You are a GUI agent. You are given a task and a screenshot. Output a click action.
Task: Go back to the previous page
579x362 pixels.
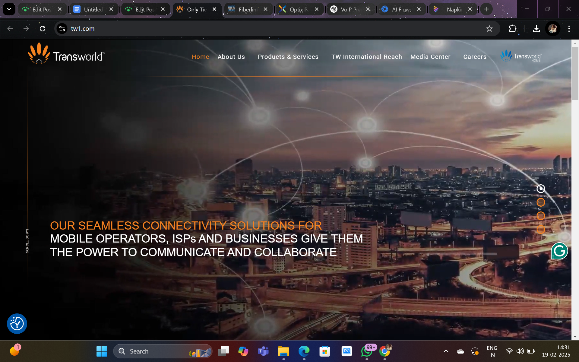10,29
